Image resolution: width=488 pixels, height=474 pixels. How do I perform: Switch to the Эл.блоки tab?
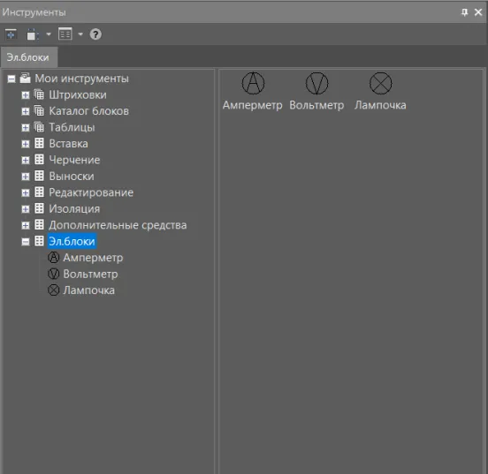(x=28, y=57)
